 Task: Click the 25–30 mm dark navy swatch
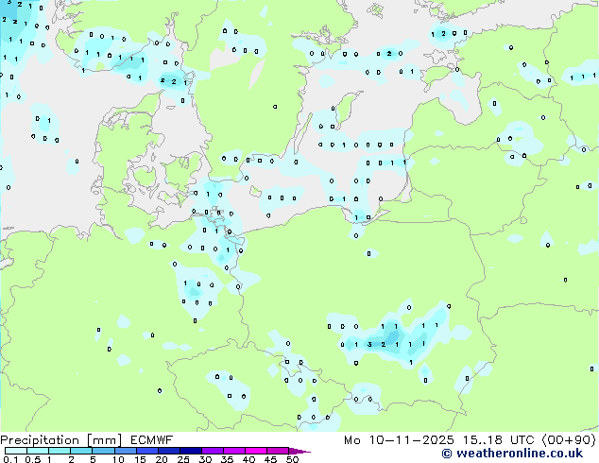pos(191,451)
